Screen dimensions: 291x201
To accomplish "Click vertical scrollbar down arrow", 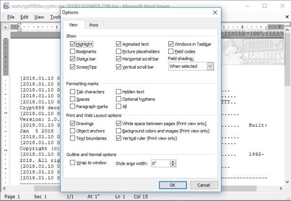I will point(287,182).
